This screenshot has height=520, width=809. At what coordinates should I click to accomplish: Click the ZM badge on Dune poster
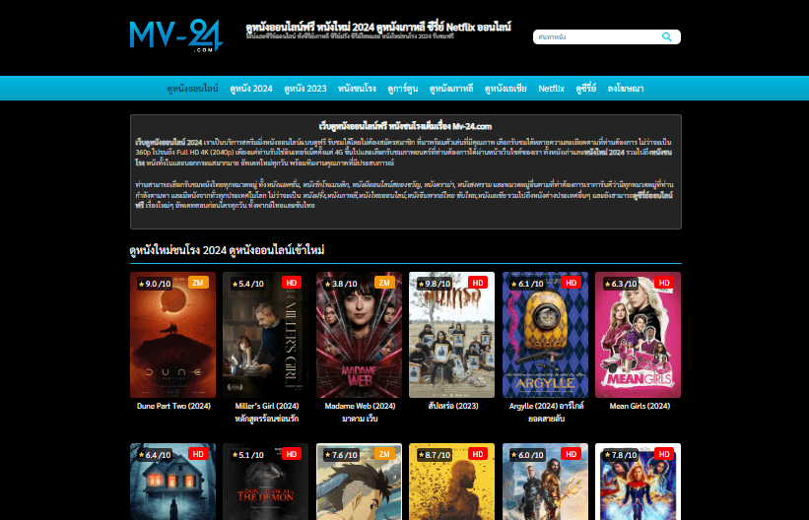198,283
